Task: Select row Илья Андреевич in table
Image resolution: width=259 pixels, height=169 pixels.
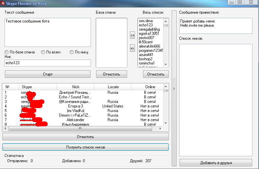Action: click(83, 124)
